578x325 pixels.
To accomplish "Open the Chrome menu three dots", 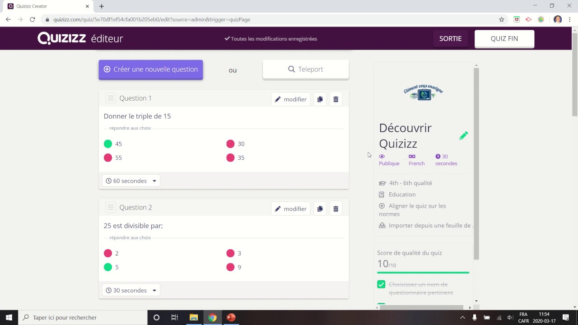I will [x=570, y=19].
